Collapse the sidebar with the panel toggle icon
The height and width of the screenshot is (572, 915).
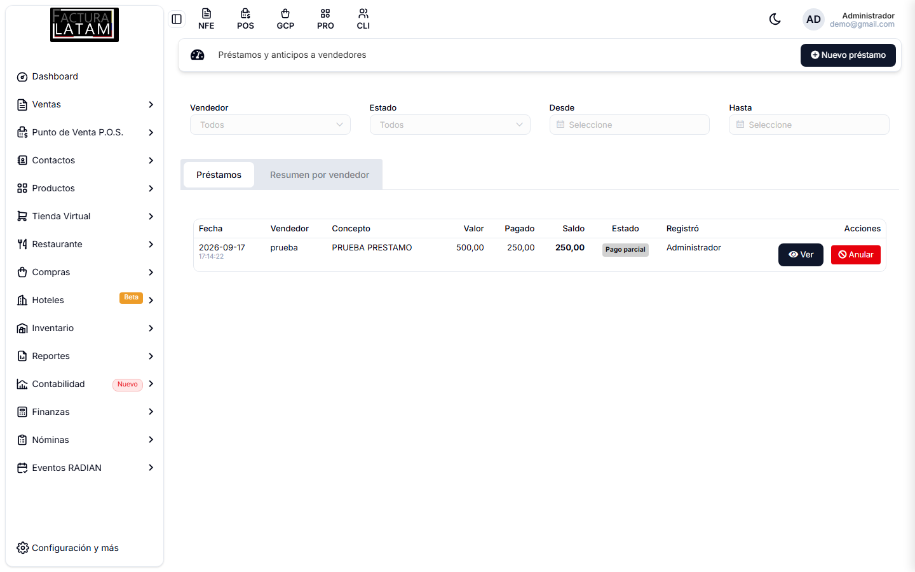click(177, 19)
